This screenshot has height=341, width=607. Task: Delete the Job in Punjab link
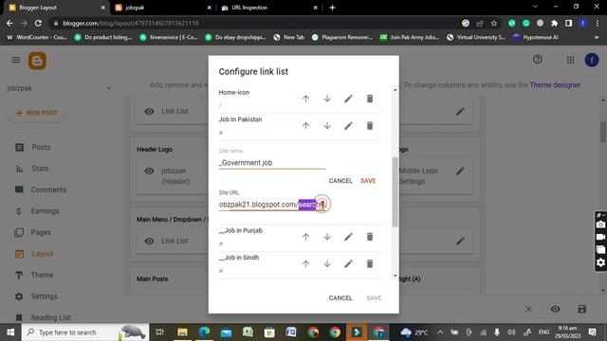370,237
